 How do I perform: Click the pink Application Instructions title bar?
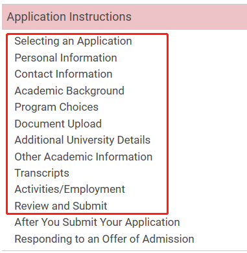click(124, 17)
